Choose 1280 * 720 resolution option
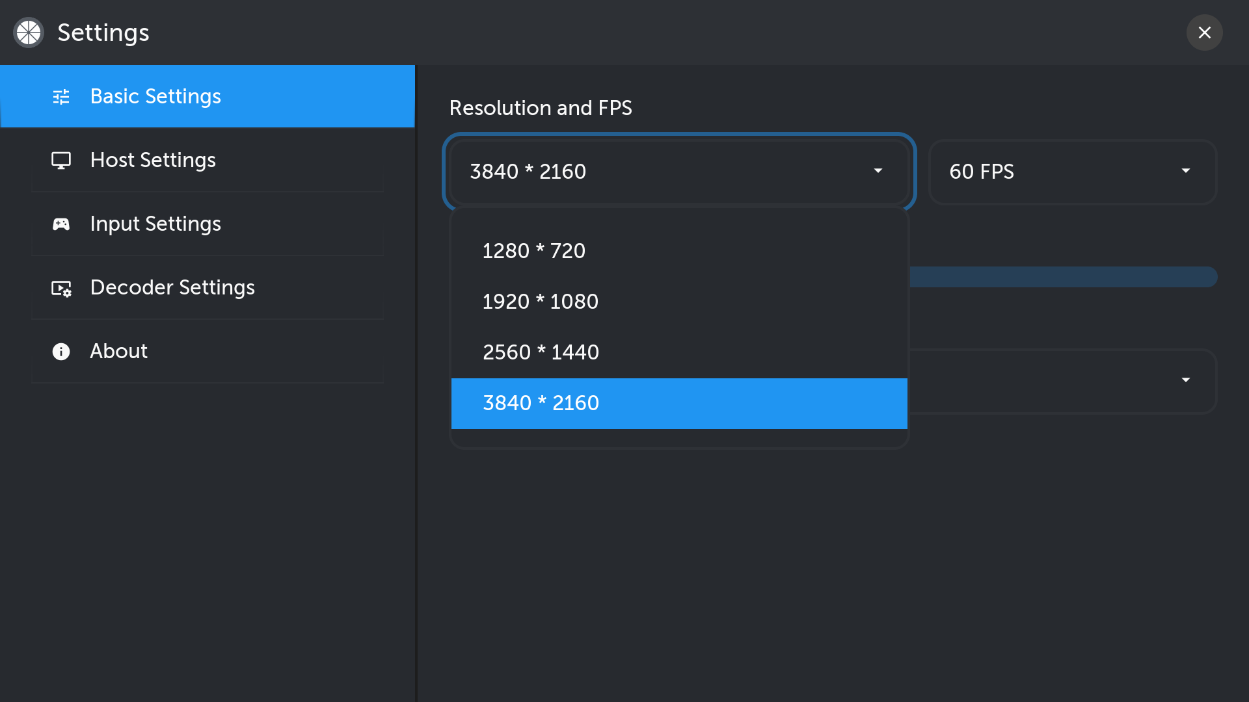This screenshot has width=1249, height=702. [x=533, y=251]
